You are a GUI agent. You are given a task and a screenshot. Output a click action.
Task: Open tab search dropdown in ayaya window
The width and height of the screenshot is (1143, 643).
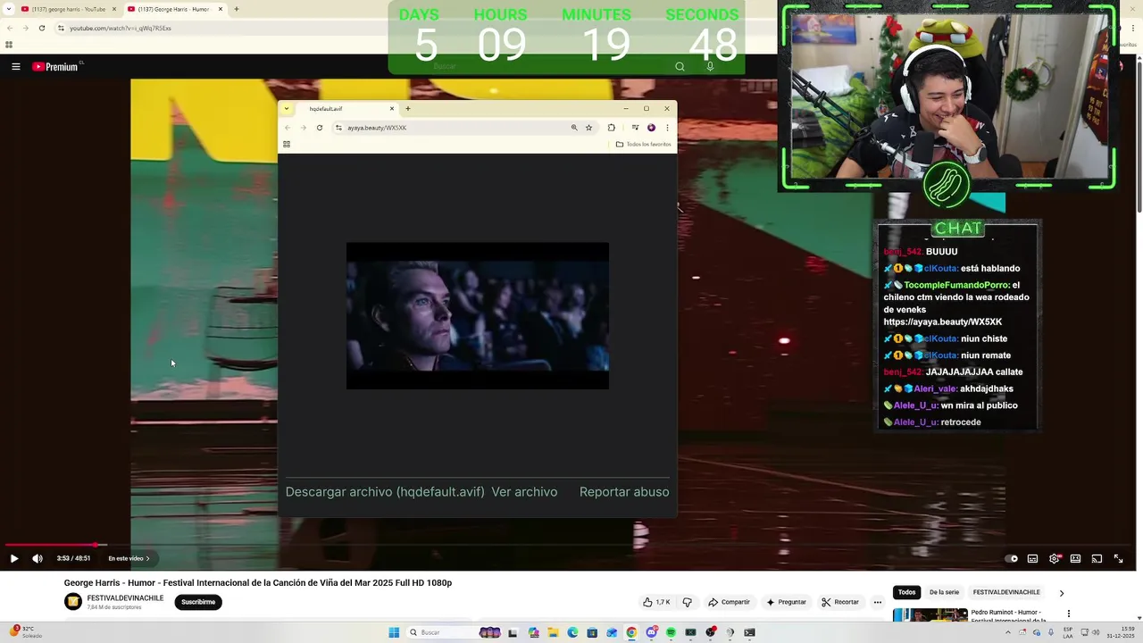point(286,109)
